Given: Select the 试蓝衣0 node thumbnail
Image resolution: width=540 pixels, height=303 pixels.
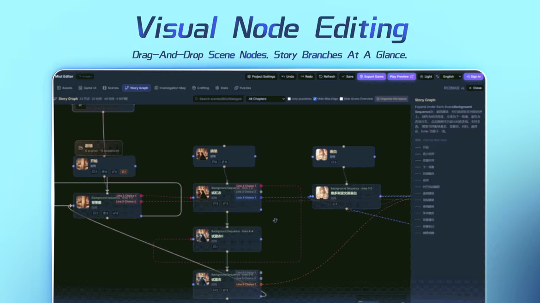Looking at the screenshot, I should pos(203,235).
